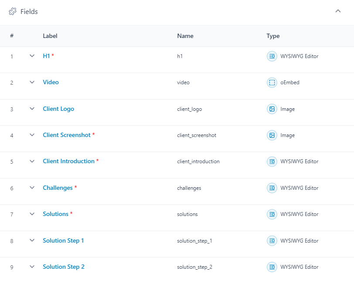The image size is (354, 281).
Task: Collapse the Fields panel with top-right chevron
Action: pos(338,11)
